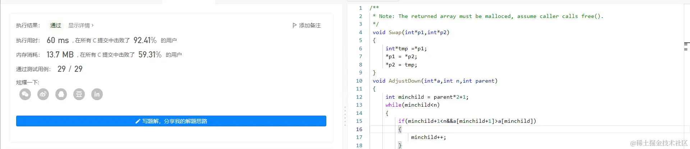Image resolution: width=690 pixels, height=149 pixels.
Task: Click the line while(minchild<n)
Action: pyautogui.click(x=413, y=105)
